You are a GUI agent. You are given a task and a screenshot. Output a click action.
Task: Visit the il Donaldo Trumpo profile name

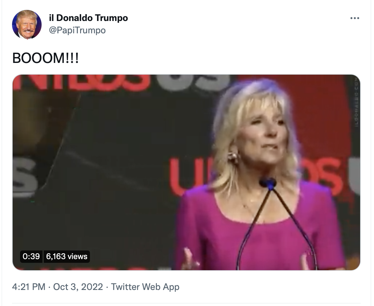pos(88,18)
